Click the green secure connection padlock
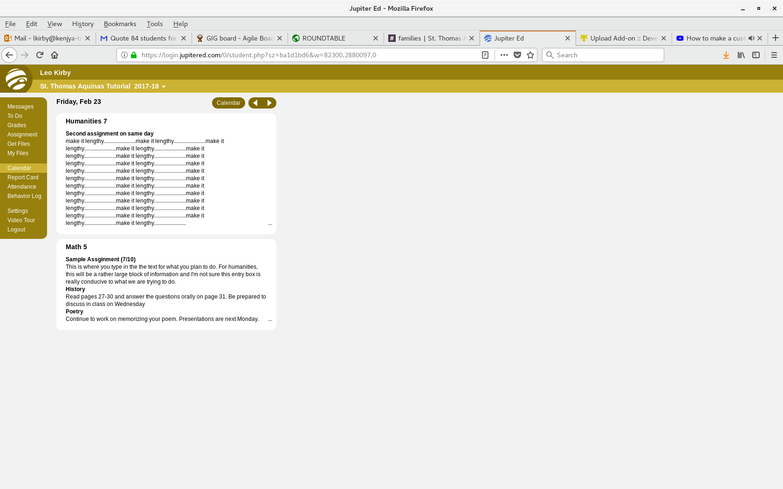Viewport: 783px width, 489px height. click(x=134, y=55)
